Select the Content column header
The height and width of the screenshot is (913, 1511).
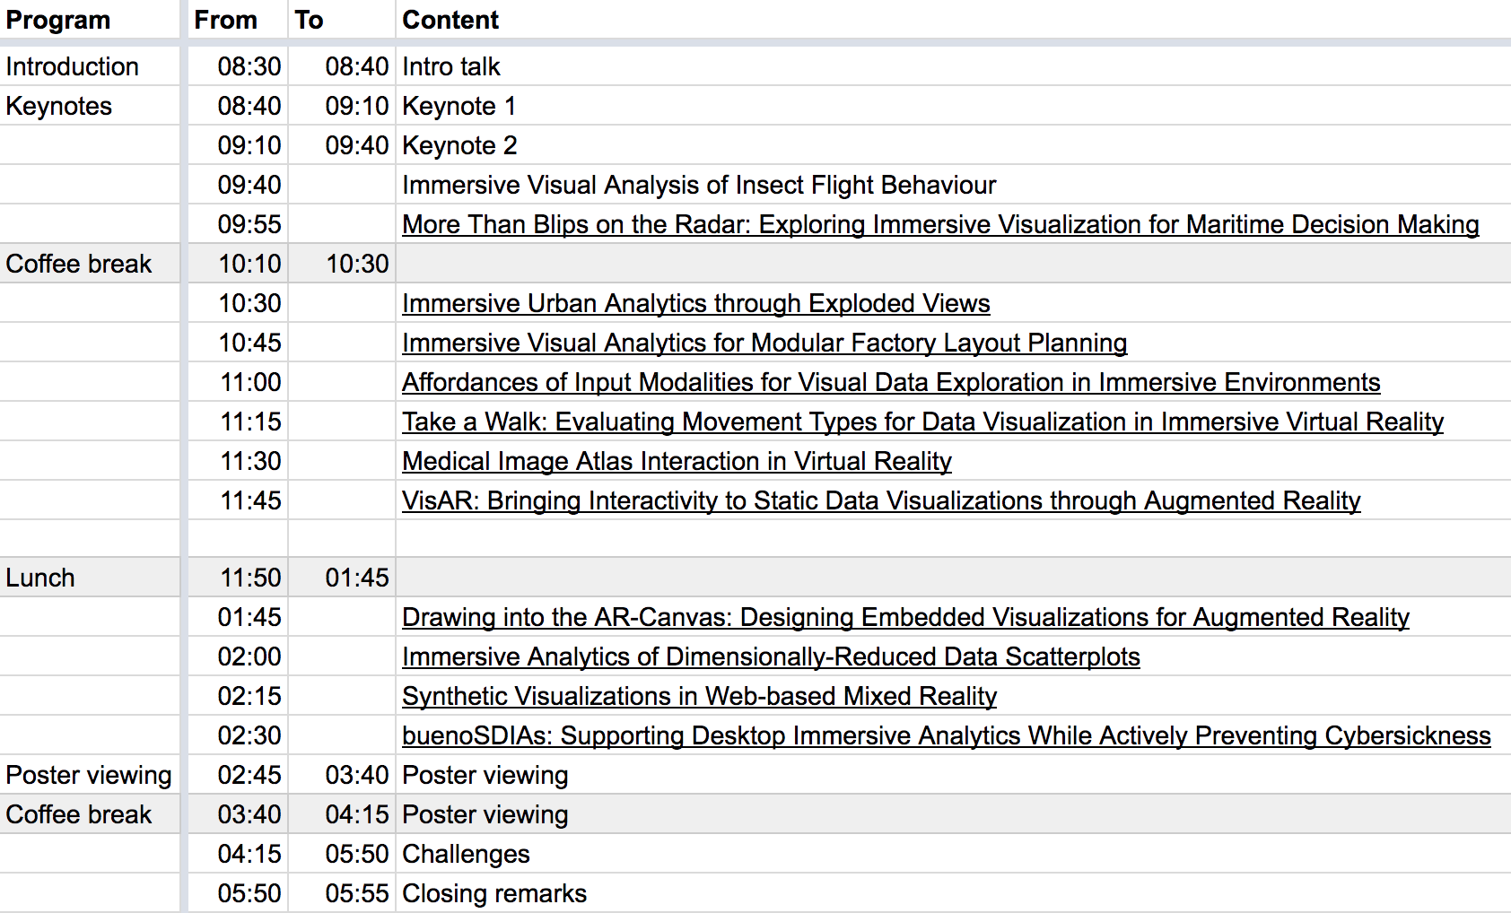coord(953,20)
